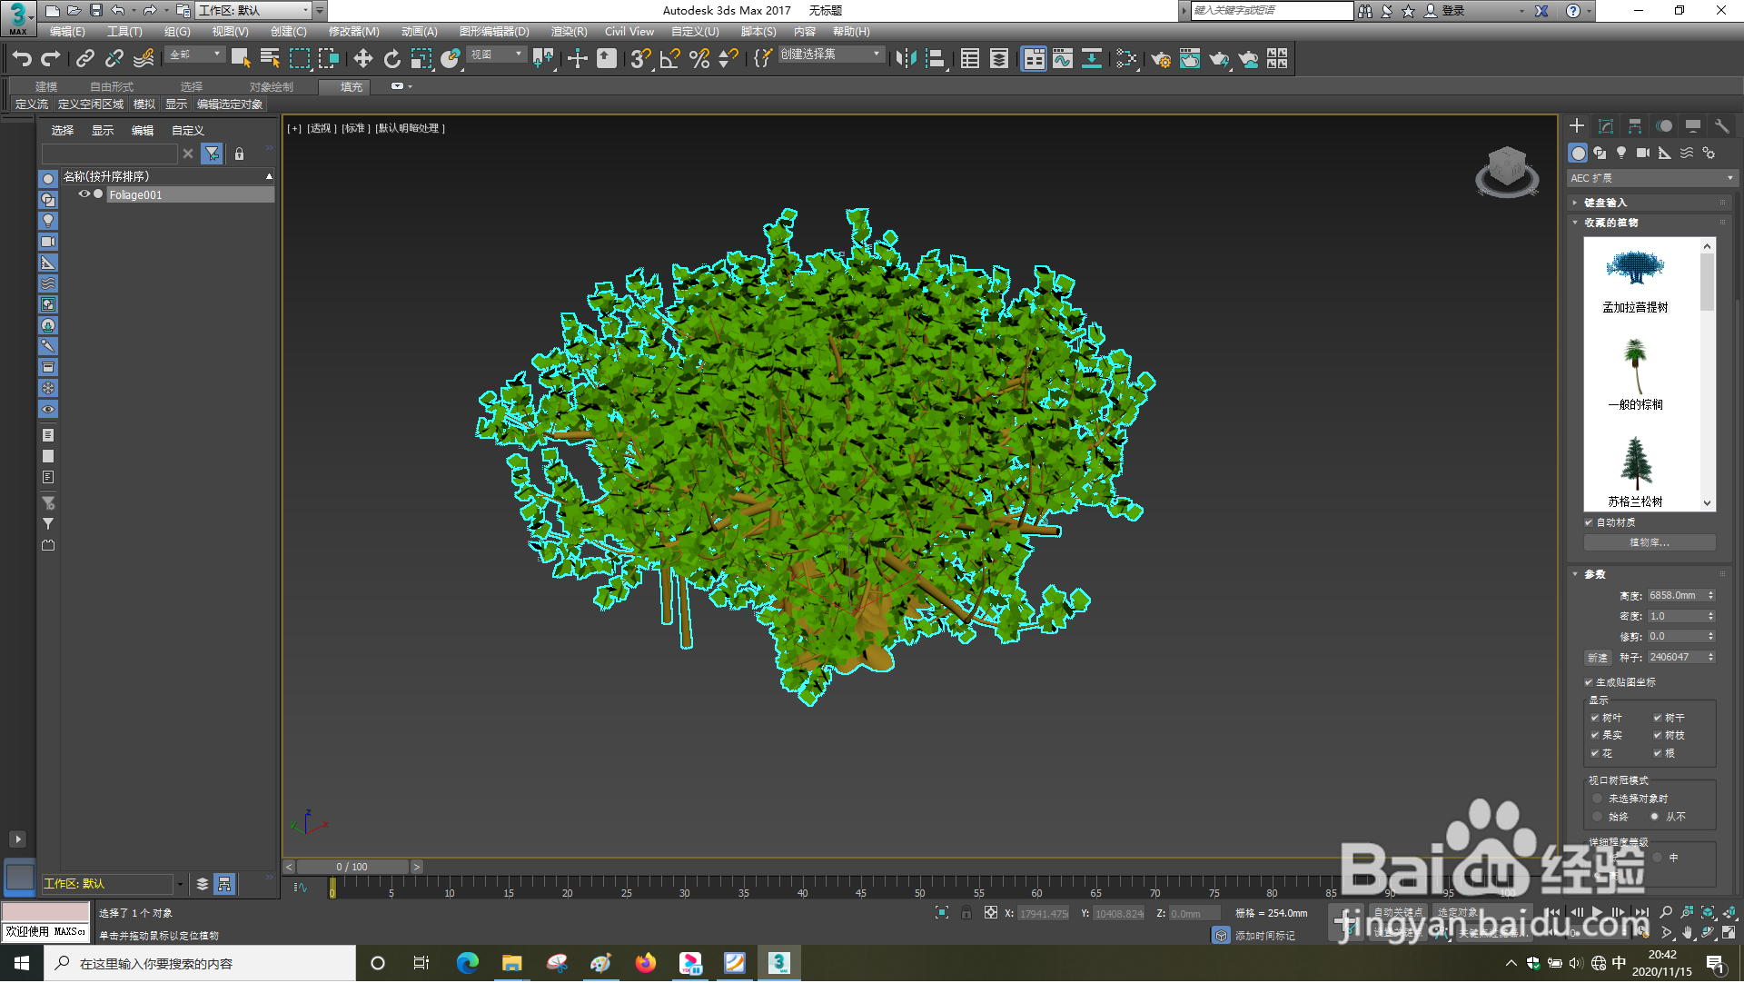The height and width of the screenshot is (983, 1744).
Task: Toggle visibility eye of Foliage001
Action: [x=84, y=194]
